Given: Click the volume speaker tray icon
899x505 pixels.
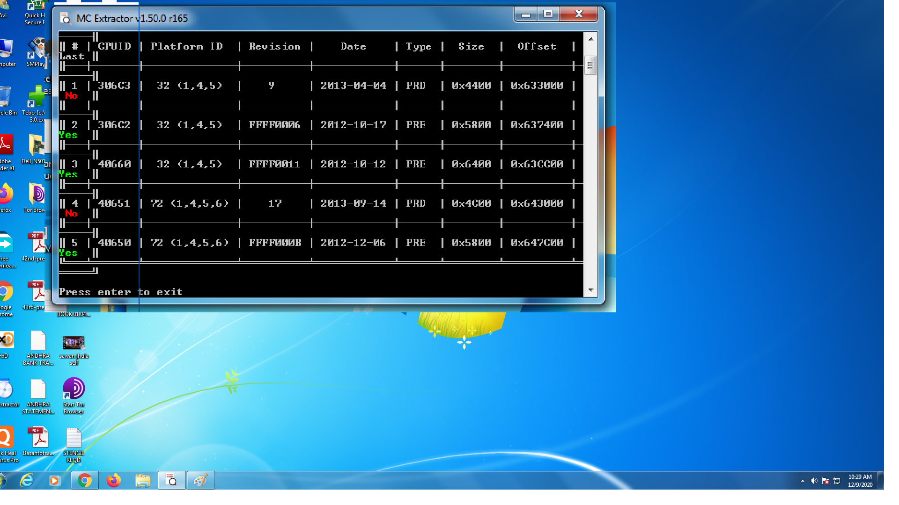Looking at the screenshot, I should pyautogui.click(x=814, y=481).
